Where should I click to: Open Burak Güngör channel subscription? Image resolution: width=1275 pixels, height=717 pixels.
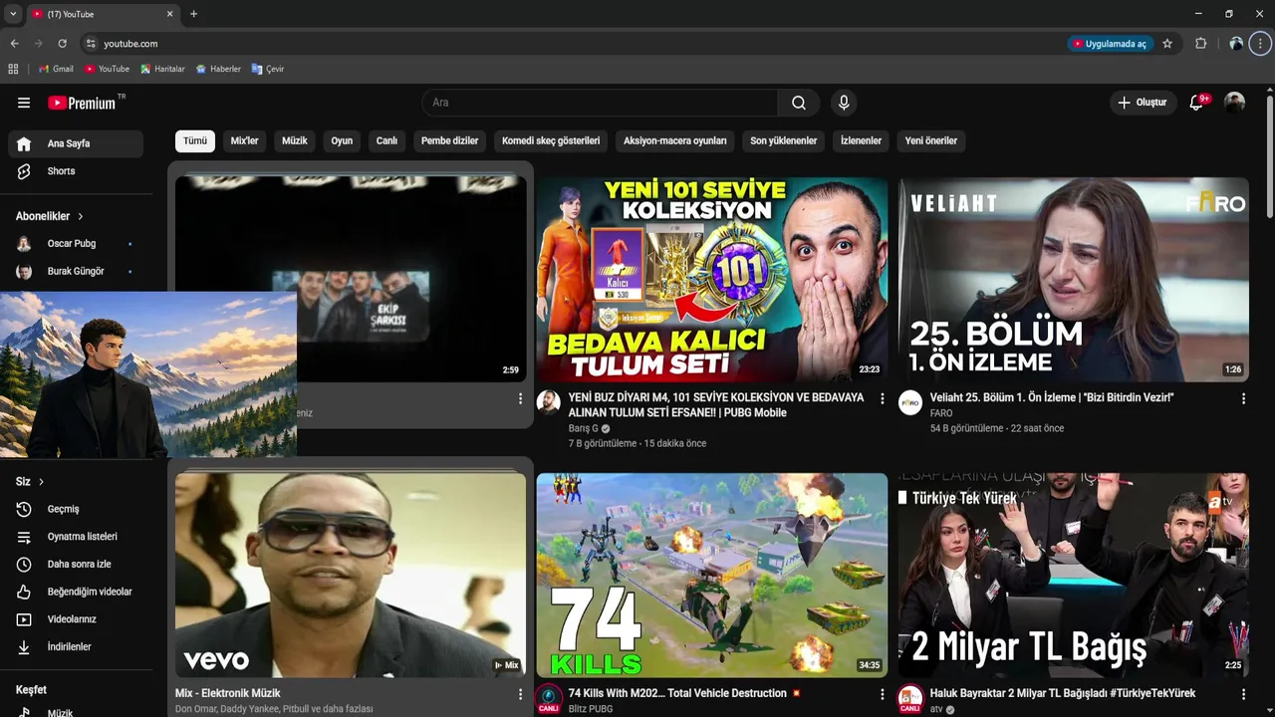(x=76, y=272)
